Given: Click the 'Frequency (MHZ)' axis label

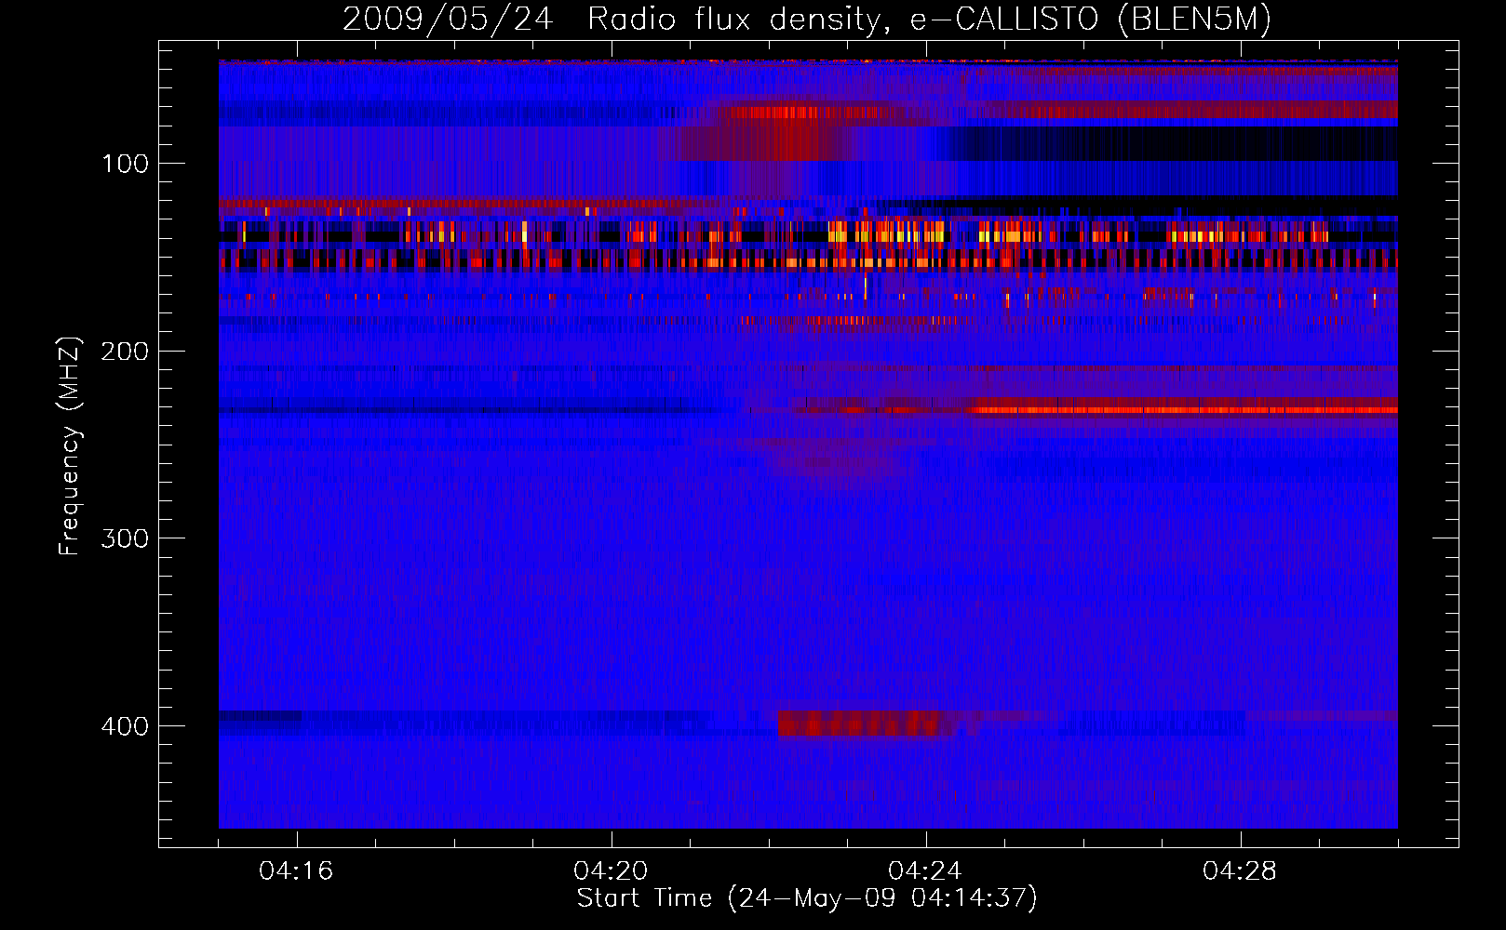Looking at the screenshot, I should [x=70, y=446].
